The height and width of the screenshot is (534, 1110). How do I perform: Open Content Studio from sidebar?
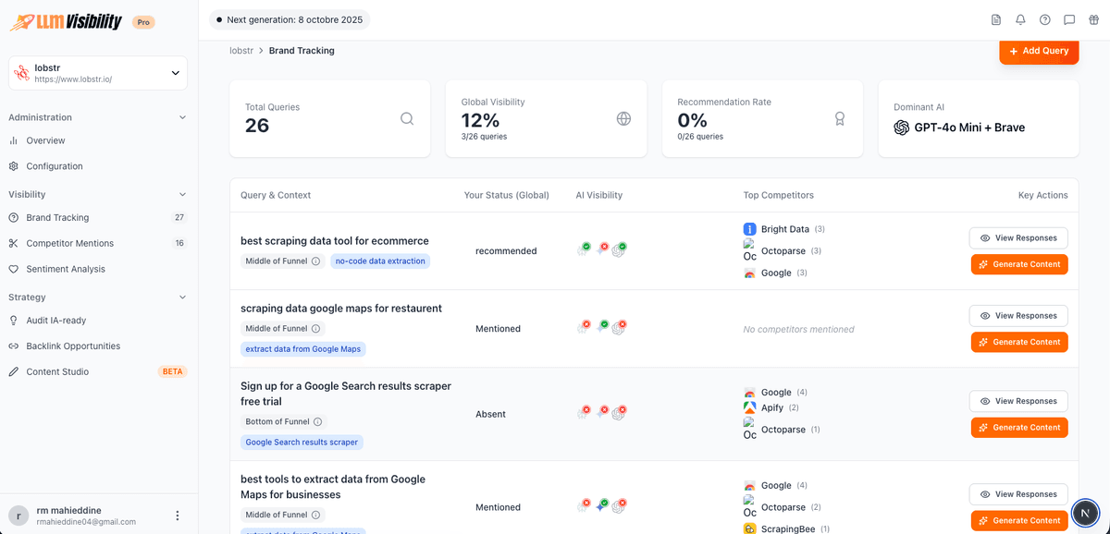pos(57,371)
